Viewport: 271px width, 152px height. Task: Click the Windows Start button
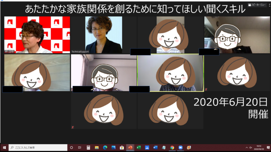[x=4, y=147]
